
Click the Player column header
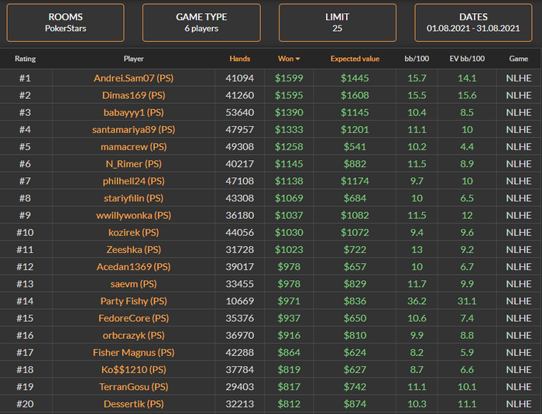[x=133, y=59]
